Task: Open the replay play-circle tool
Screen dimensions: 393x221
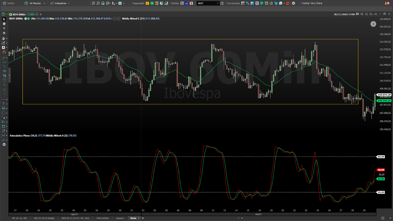Action: tap(271, 3)
